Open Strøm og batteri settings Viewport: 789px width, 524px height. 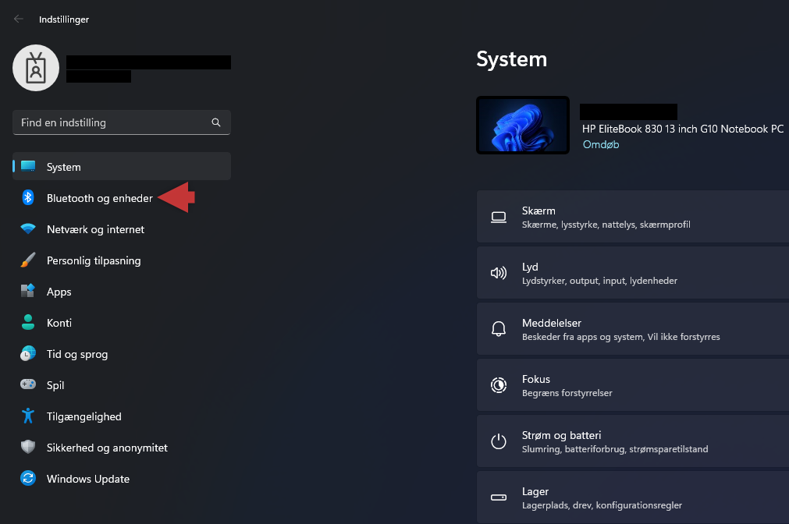click(632, 441)
